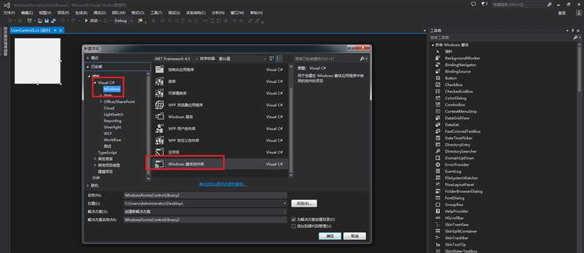Select the ErrorProvider toolbox icon
584x253 pixels.
pos(438,164)
